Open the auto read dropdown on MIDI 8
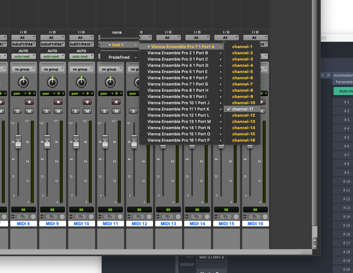Viewport: 353px width, 273px height. 23,56
